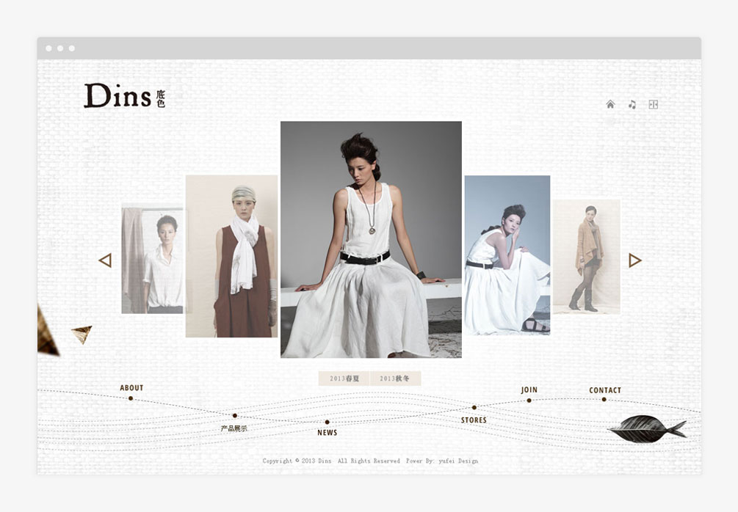
Task: Go to the 产品展示 section
Action: 234,428
